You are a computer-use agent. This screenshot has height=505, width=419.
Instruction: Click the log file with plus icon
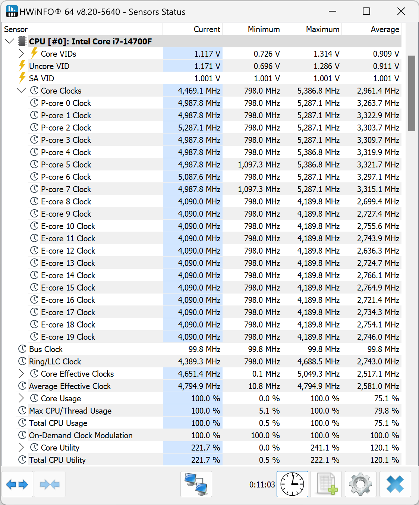(x=327, y=484)
